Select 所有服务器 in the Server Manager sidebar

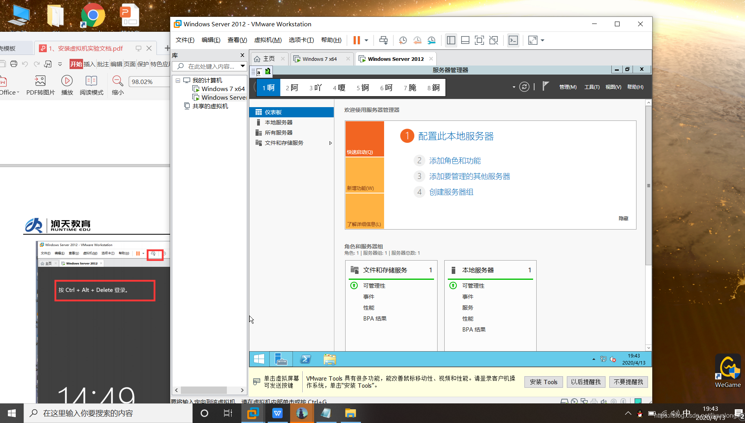[291, 133]
